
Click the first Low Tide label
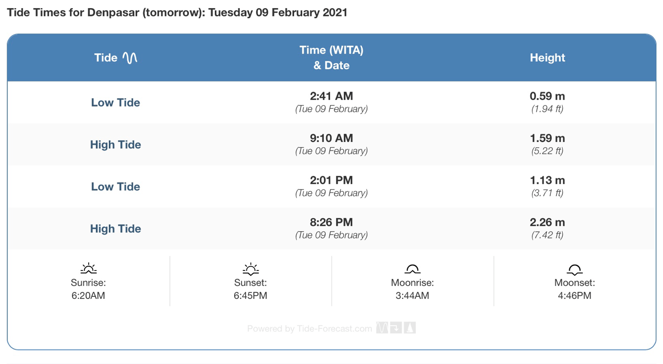click(116, 103)
